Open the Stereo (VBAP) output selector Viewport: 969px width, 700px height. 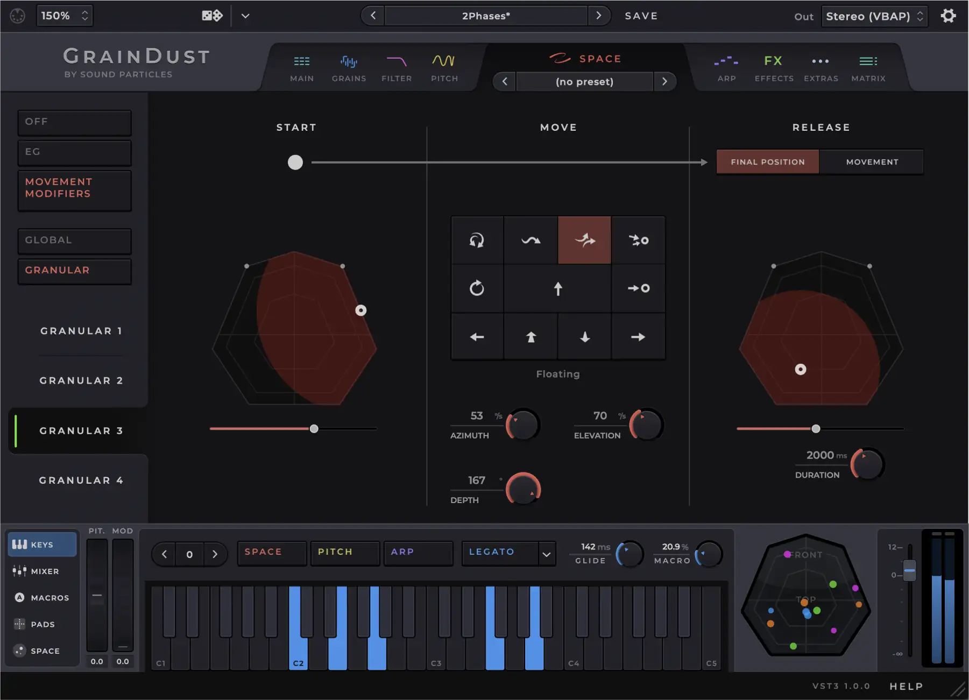(873, 16)
